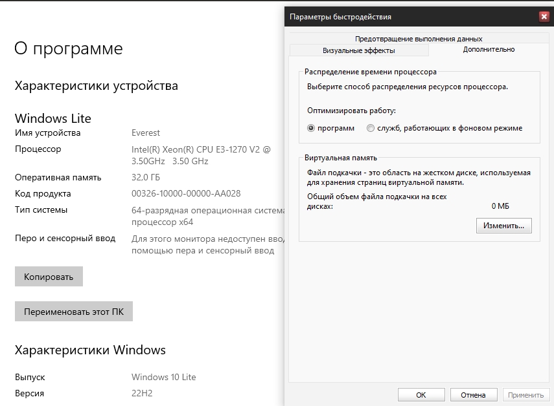Close the Параметры быстродействия dialog
This screenshot has height=406, width=554.
point(544,16)
